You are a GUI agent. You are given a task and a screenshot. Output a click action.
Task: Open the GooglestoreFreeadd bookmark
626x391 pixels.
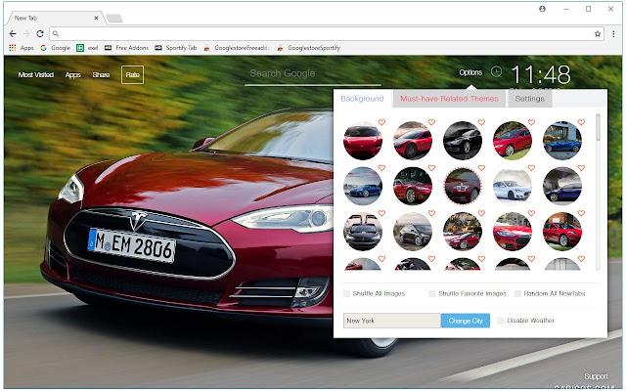pyautogui.click(x=237, y=48)
